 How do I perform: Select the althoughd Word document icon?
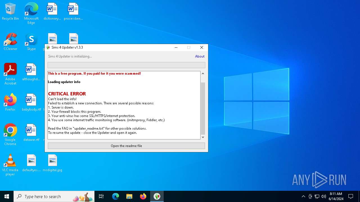coord(31,72)
